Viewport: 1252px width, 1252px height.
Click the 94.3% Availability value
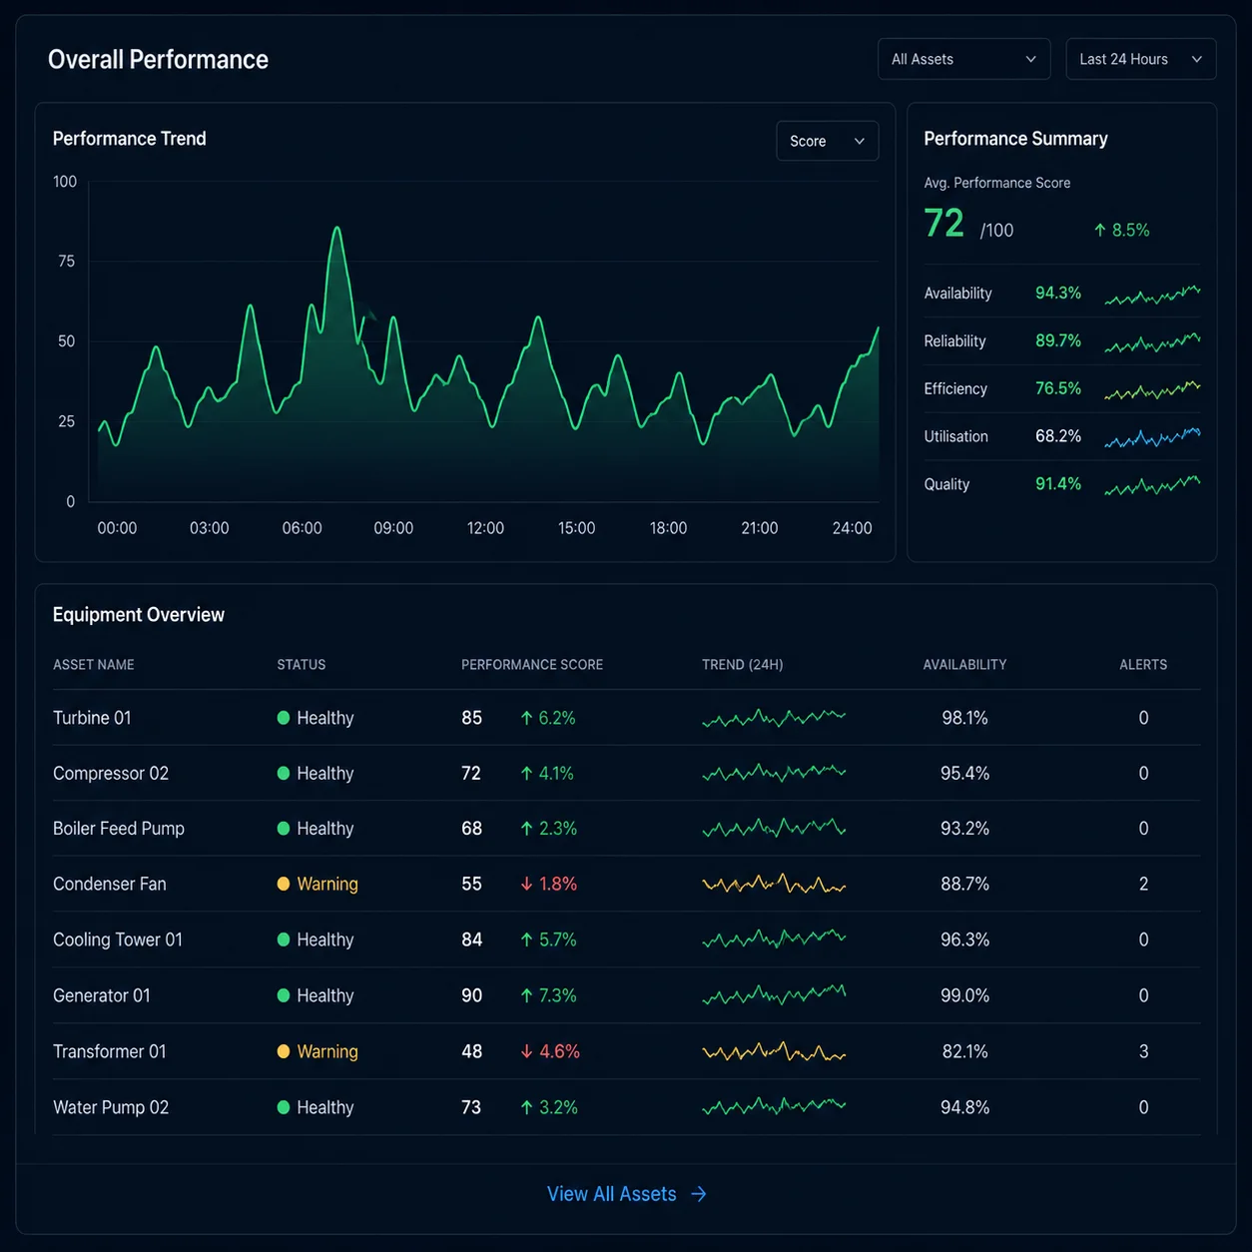click(x=1058, y=293)
